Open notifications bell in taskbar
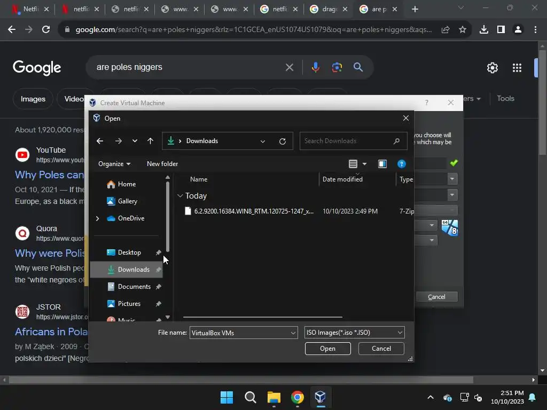The height and width of the screenshot is (410, 547). (x=533, y=397)
